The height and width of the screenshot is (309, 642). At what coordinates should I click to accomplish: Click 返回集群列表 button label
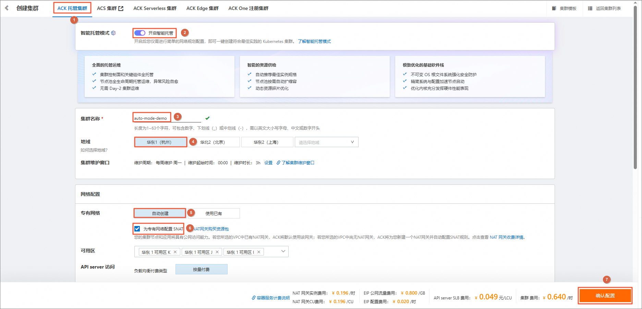608,8
